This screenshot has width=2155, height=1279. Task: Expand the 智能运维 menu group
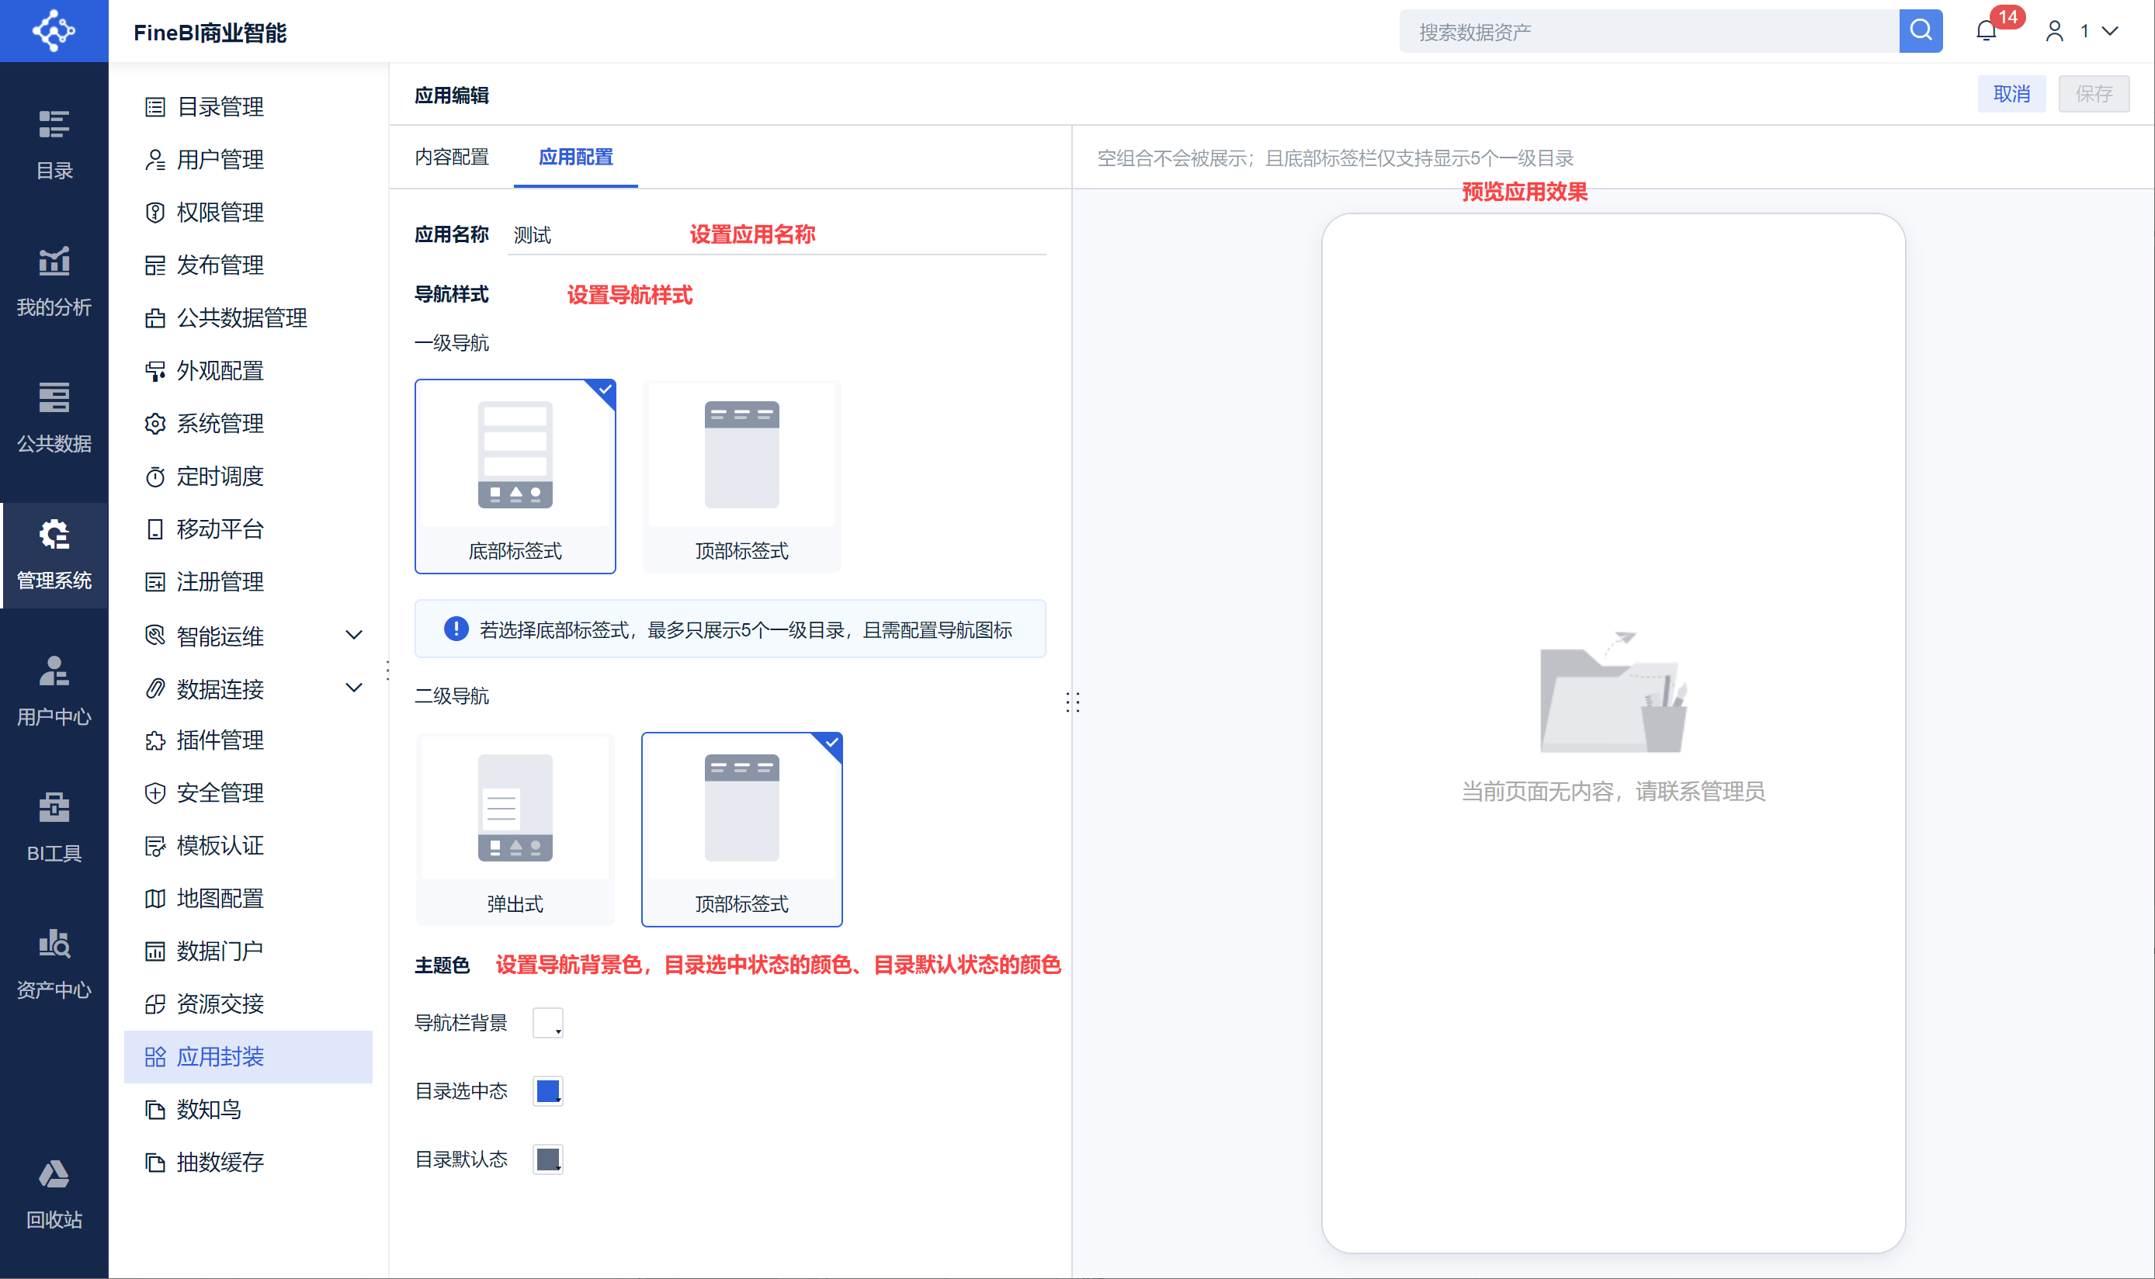pos(353,635)
